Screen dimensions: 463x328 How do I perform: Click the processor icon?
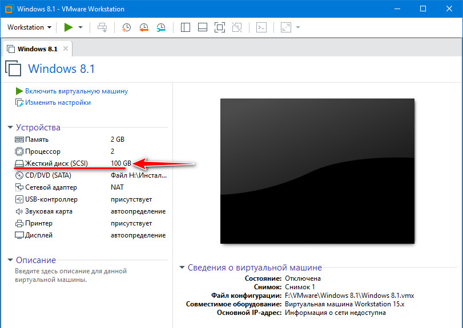19,151
